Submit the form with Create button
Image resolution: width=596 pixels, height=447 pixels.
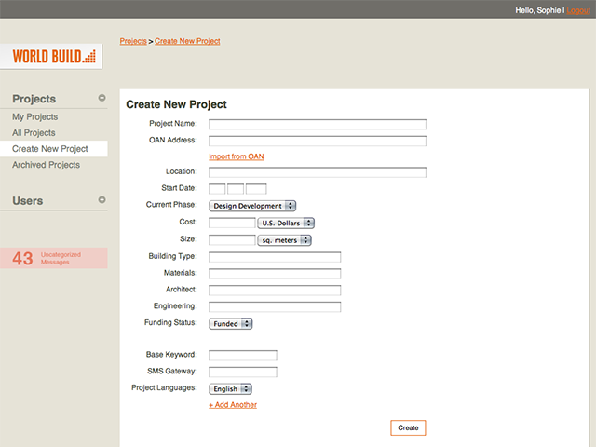[x=408, y=427]
